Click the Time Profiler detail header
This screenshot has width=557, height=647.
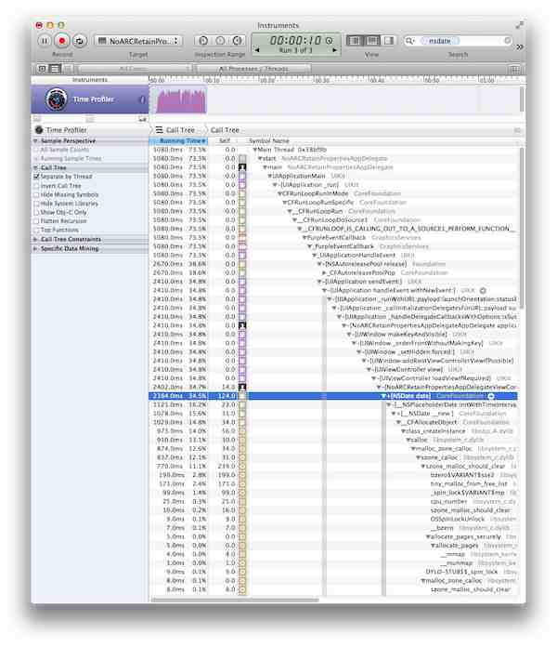(66, 130)
